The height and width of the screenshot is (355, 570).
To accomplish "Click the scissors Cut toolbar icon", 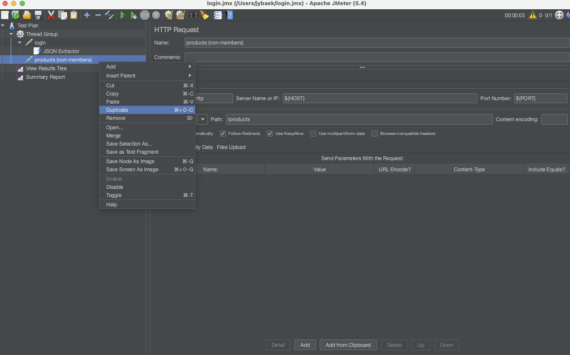I will tap(51, 15).
